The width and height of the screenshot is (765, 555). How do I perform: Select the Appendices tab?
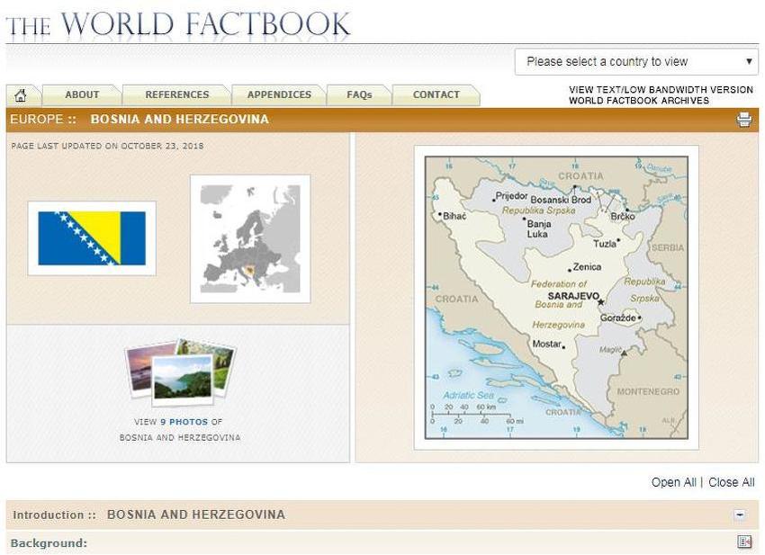[279, 94]
